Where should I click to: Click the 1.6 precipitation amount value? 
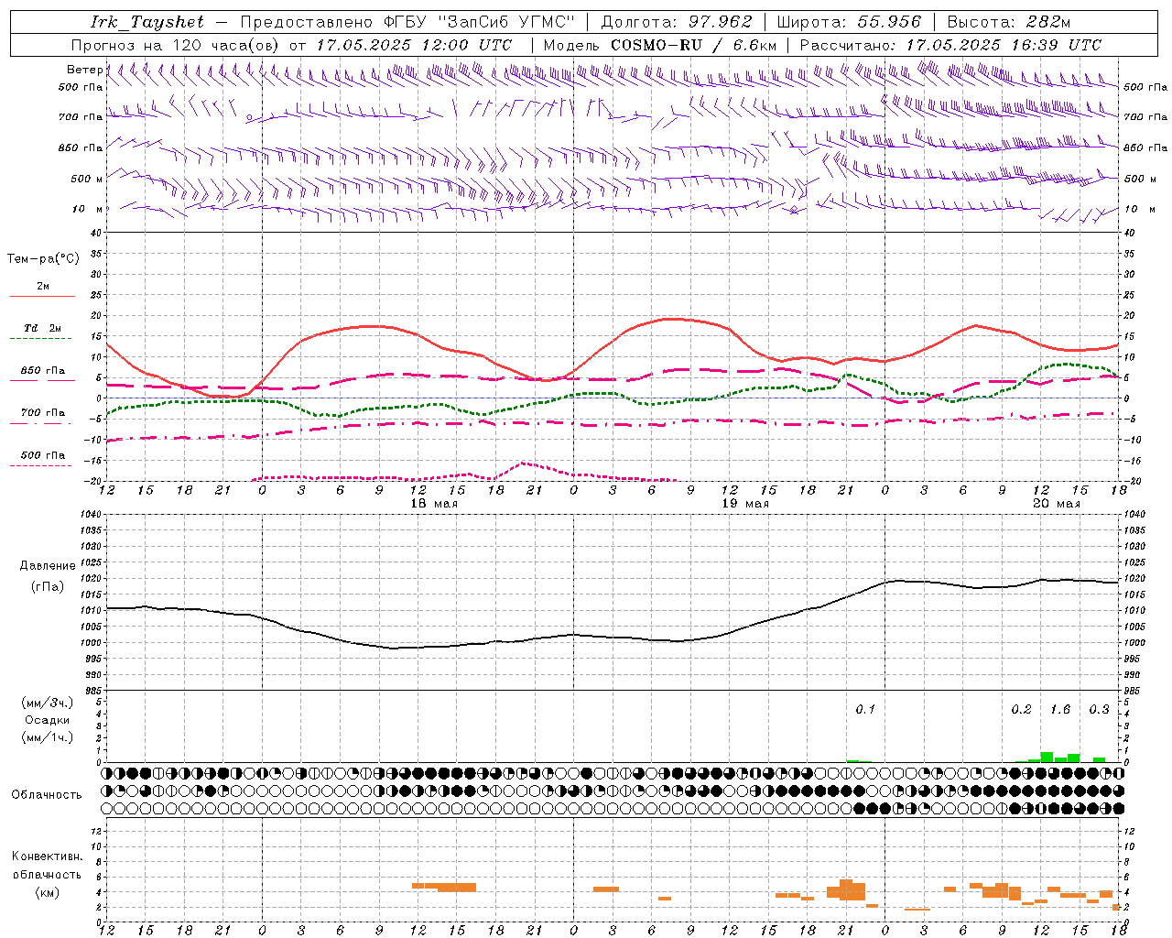(x=1060, y=709)
